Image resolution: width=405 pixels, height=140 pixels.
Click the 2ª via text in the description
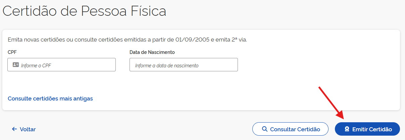pyautogui.click(x=239, y=40)
